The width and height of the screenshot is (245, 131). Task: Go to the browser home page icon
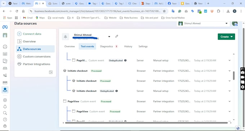point(23,11)
